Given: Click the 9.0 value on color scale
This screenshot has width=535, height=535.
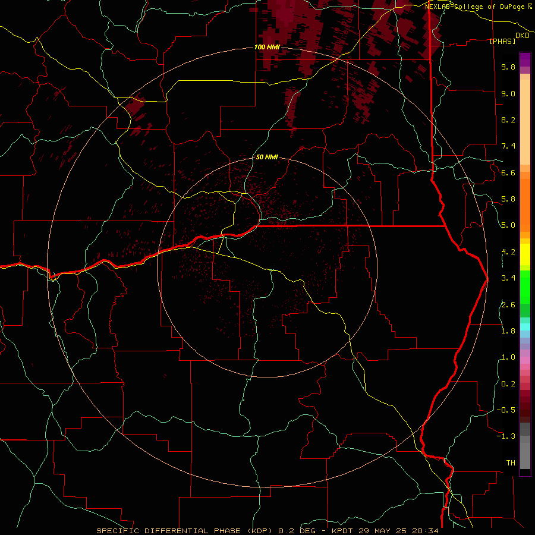Looking at the screenshot, I should (508, 93).
